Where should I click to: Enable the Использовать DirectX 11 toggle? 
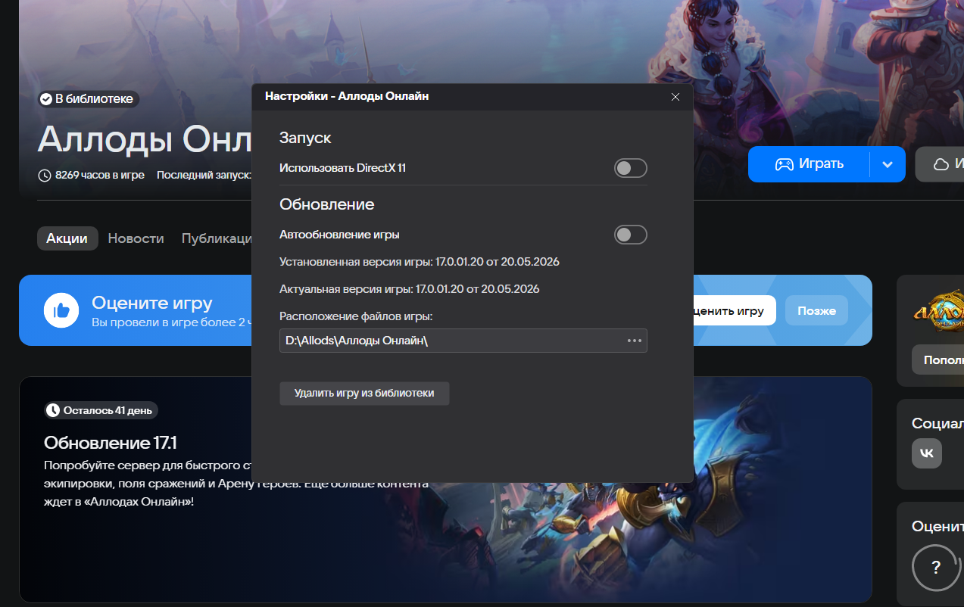click(630, 168)
